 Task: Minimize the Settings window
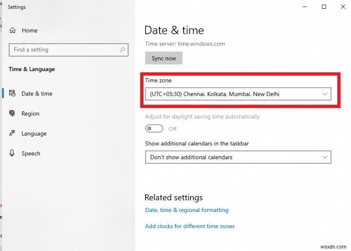[304, 7]
